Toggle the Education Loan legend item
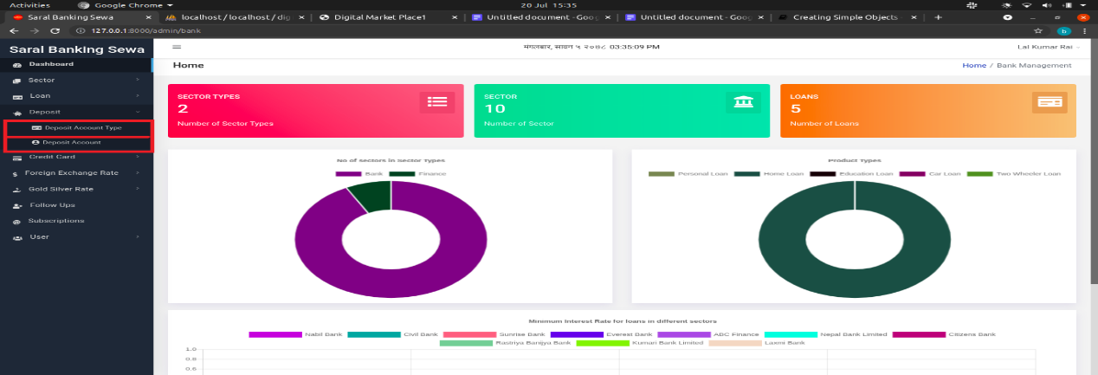Screen dimensions: 1098x375 point(850,174)
